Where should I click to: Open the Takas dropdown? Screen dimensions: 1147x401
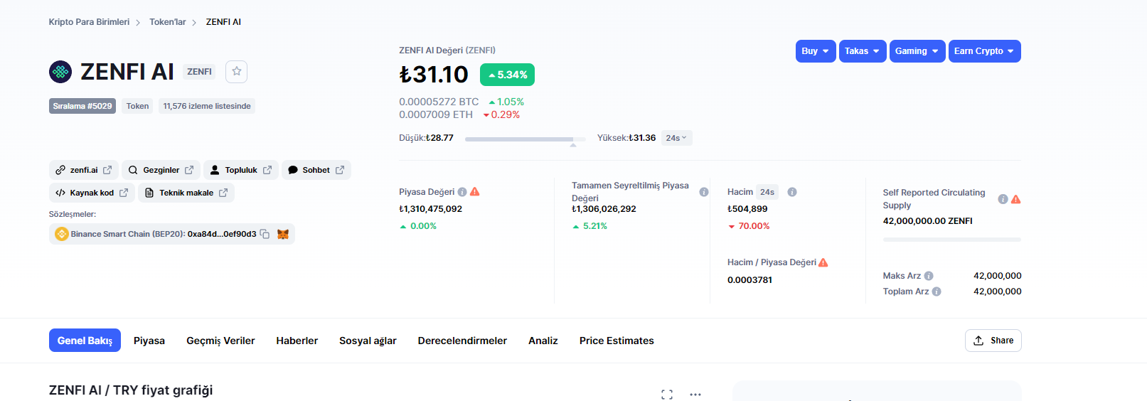pos(863,51)
